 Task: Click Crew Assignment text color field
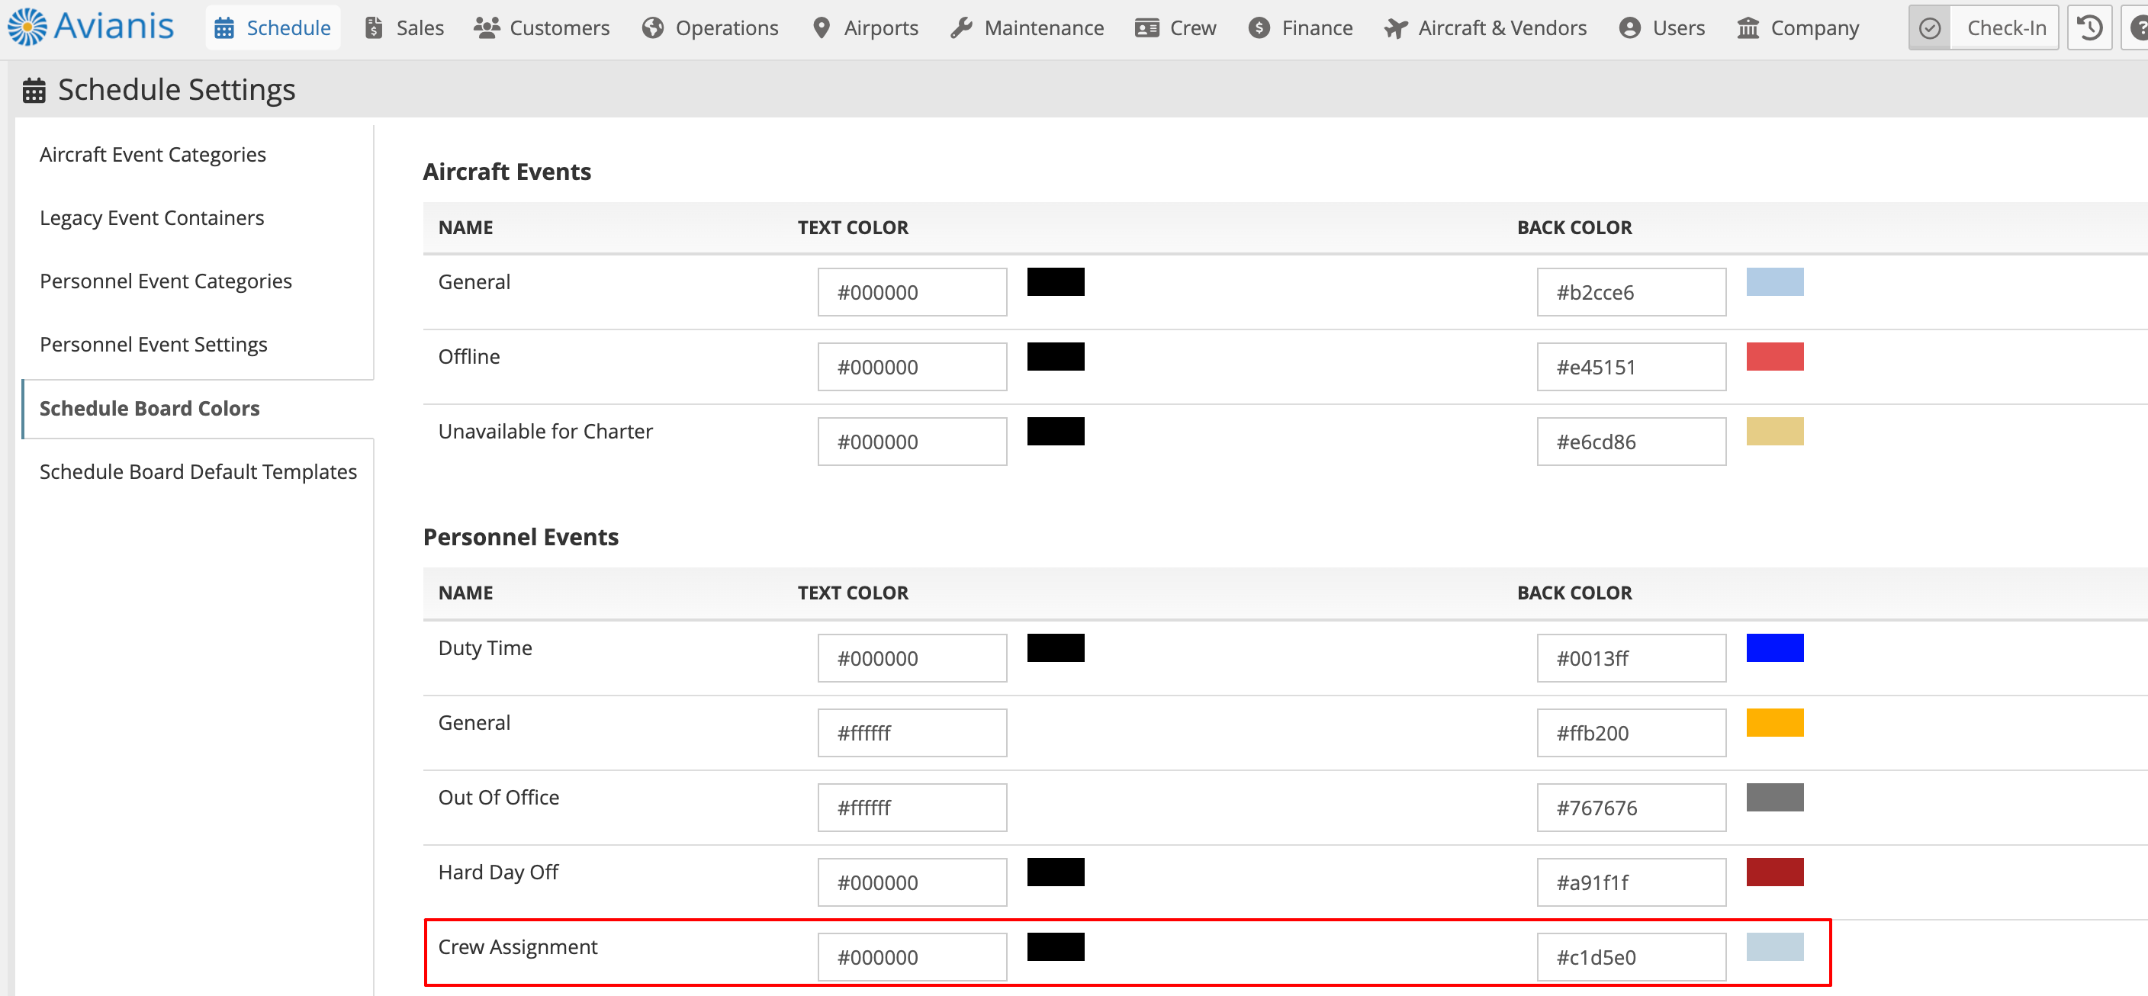click(912, 959)
